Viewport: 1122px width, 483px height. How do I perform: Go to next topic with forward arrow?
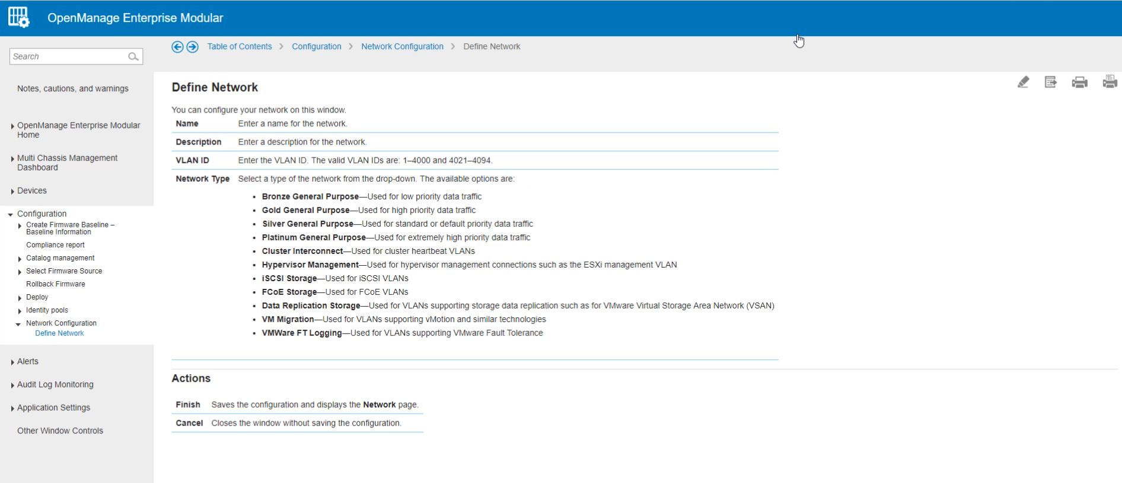point(192,47)
